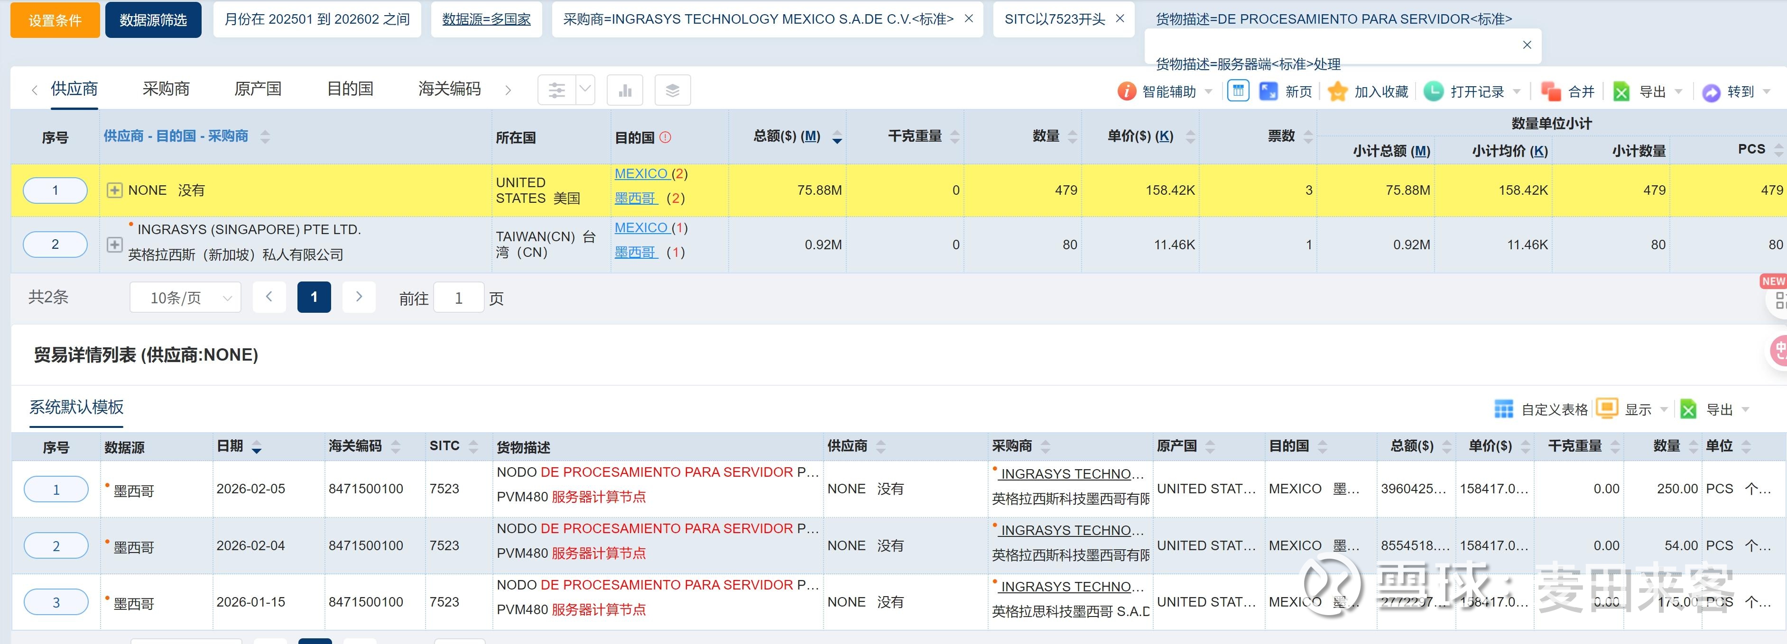Click the calendar table icon beside 新页
The width and height of the screenshot is (1787, 644).
(1238, 91)
